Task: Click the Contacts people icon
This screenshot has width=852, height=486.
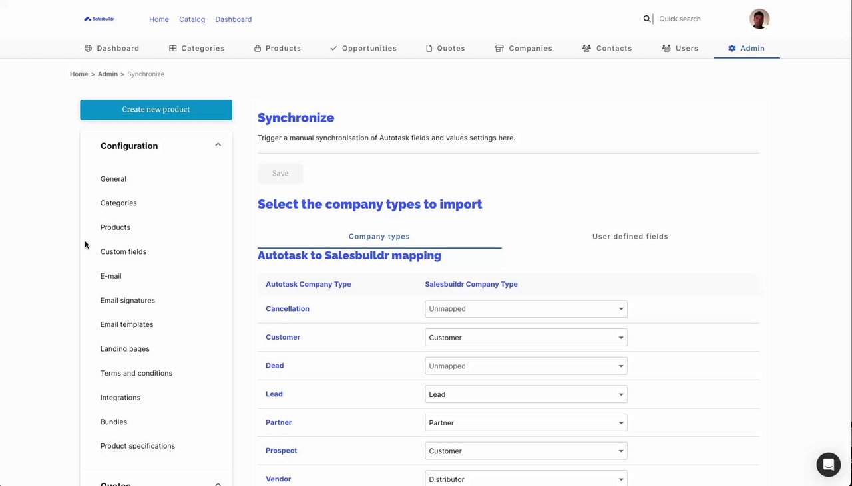Action: click(586, 49)
